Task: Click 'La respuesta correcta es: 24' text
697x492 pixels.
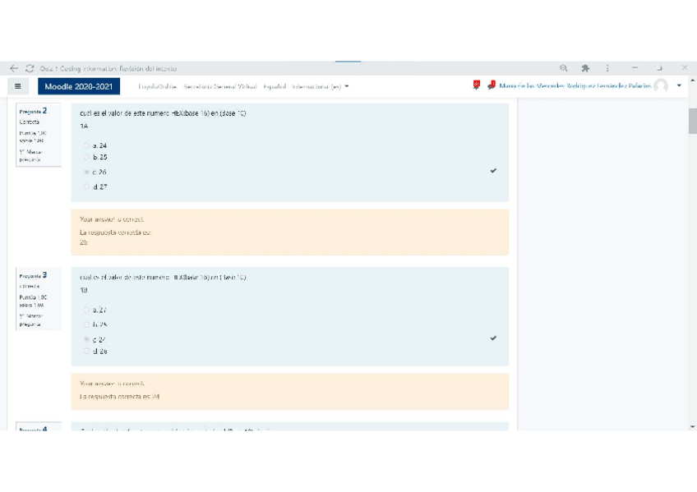Action: (119, 397)
